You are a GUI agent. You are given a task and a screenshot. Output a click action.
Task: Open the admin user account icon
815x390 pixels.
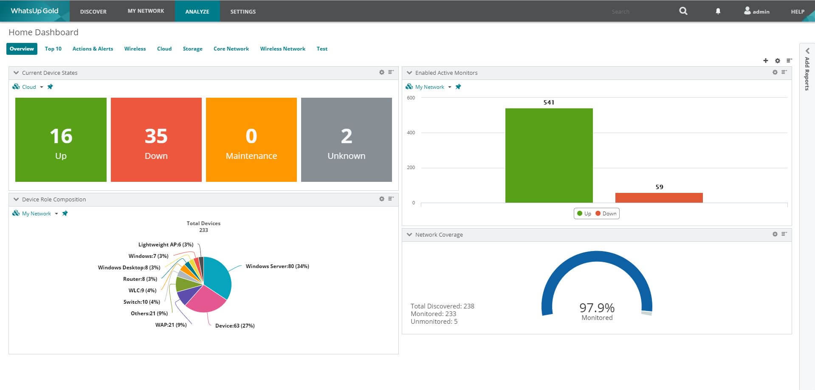747,11
